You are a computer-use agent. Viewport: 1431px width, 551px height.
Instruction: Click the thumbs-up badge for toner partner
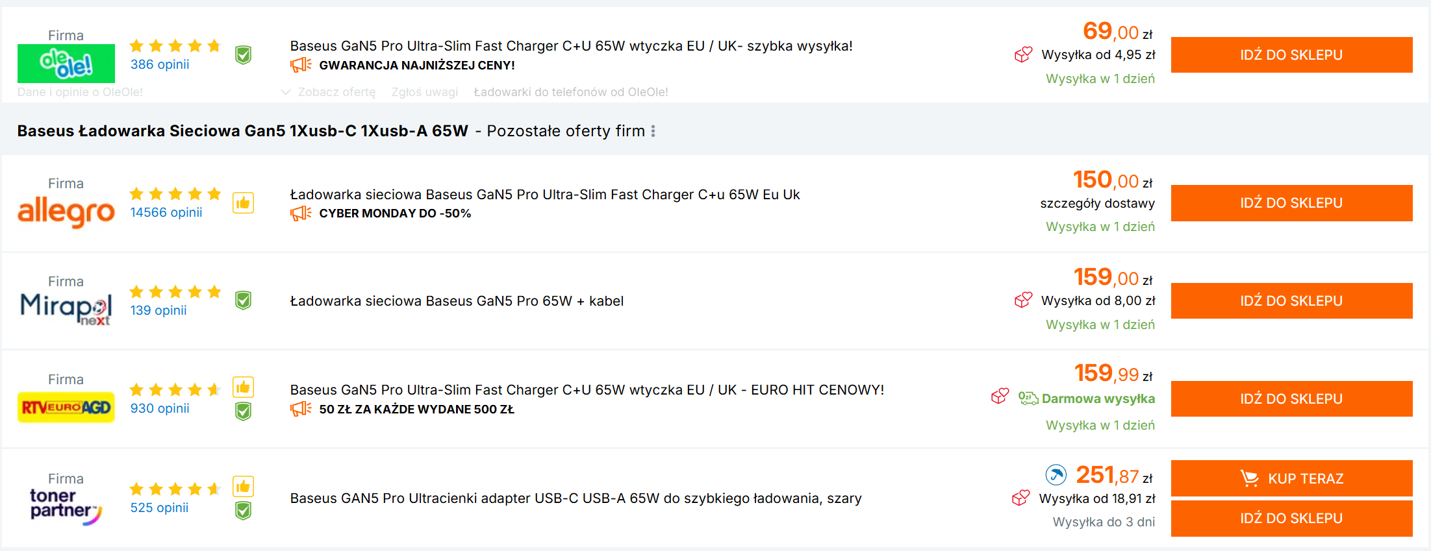pos(243,486)
